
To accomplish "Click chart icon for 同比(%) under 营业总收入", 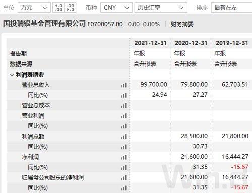I will (x=123, y=95).
